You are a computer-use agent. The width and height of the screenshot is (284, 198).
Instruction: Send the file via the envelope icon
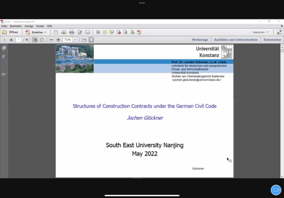click(88, 32)
